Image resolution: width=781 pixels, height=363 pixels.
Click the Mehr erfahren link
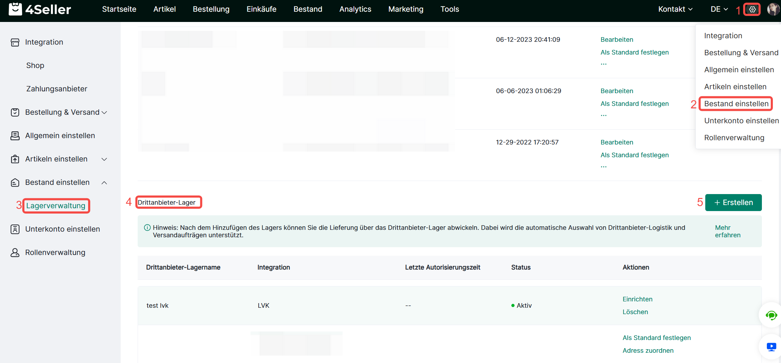tap(727, 231)
